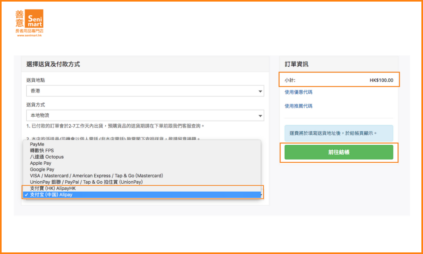Pick Apple Pay in the payment list
The image size is (423, 254).
[x=41, y=163]
